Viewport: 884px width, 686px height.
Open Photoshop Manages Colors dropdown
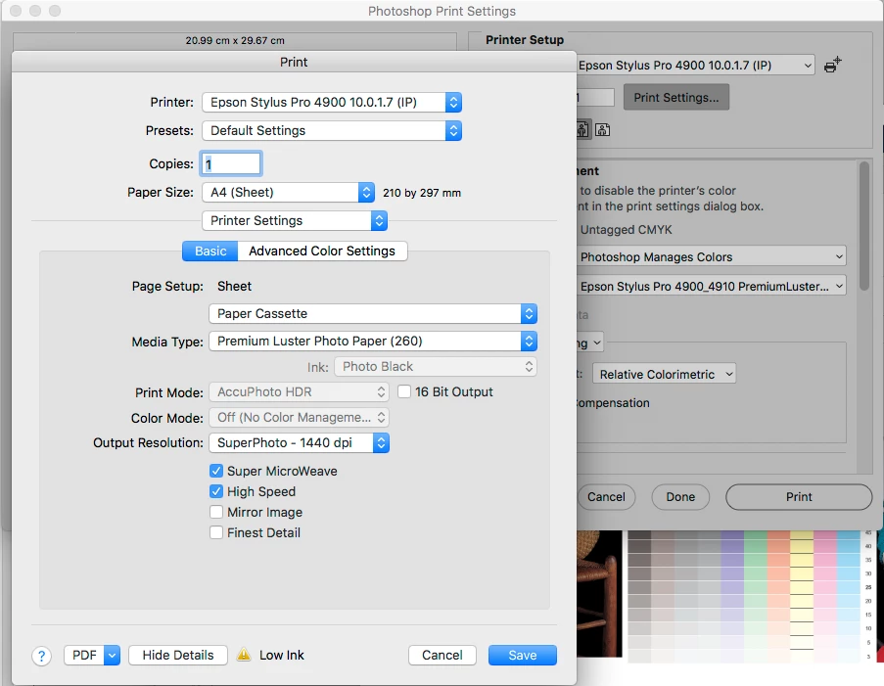[712, 256]
